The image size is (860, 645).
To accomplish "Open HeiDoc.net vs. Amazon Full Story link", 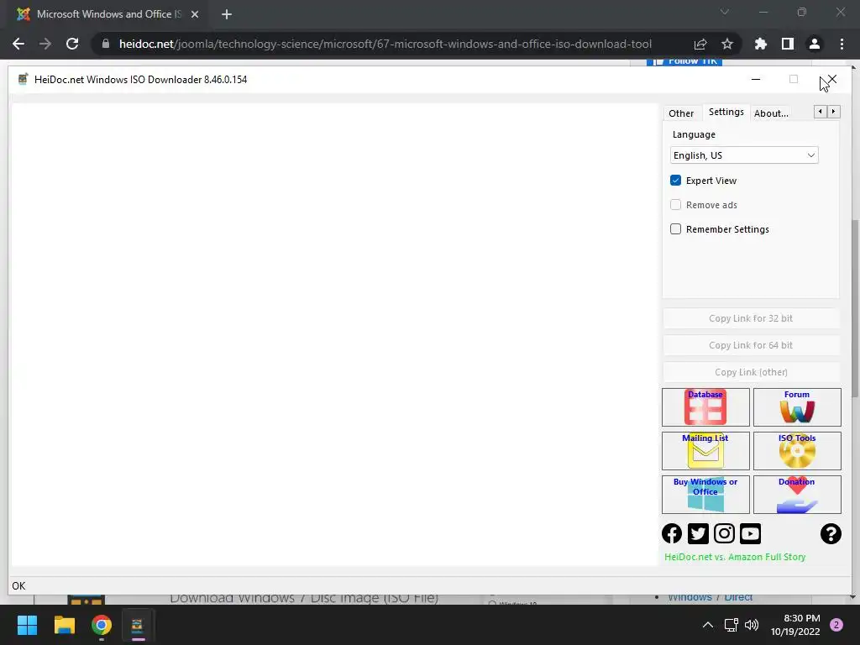I will [735, 557].
